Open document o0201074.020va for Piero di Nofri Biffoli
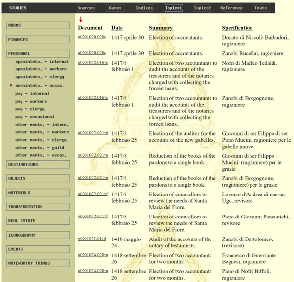The image size is (294, 282). coord(93,271)
